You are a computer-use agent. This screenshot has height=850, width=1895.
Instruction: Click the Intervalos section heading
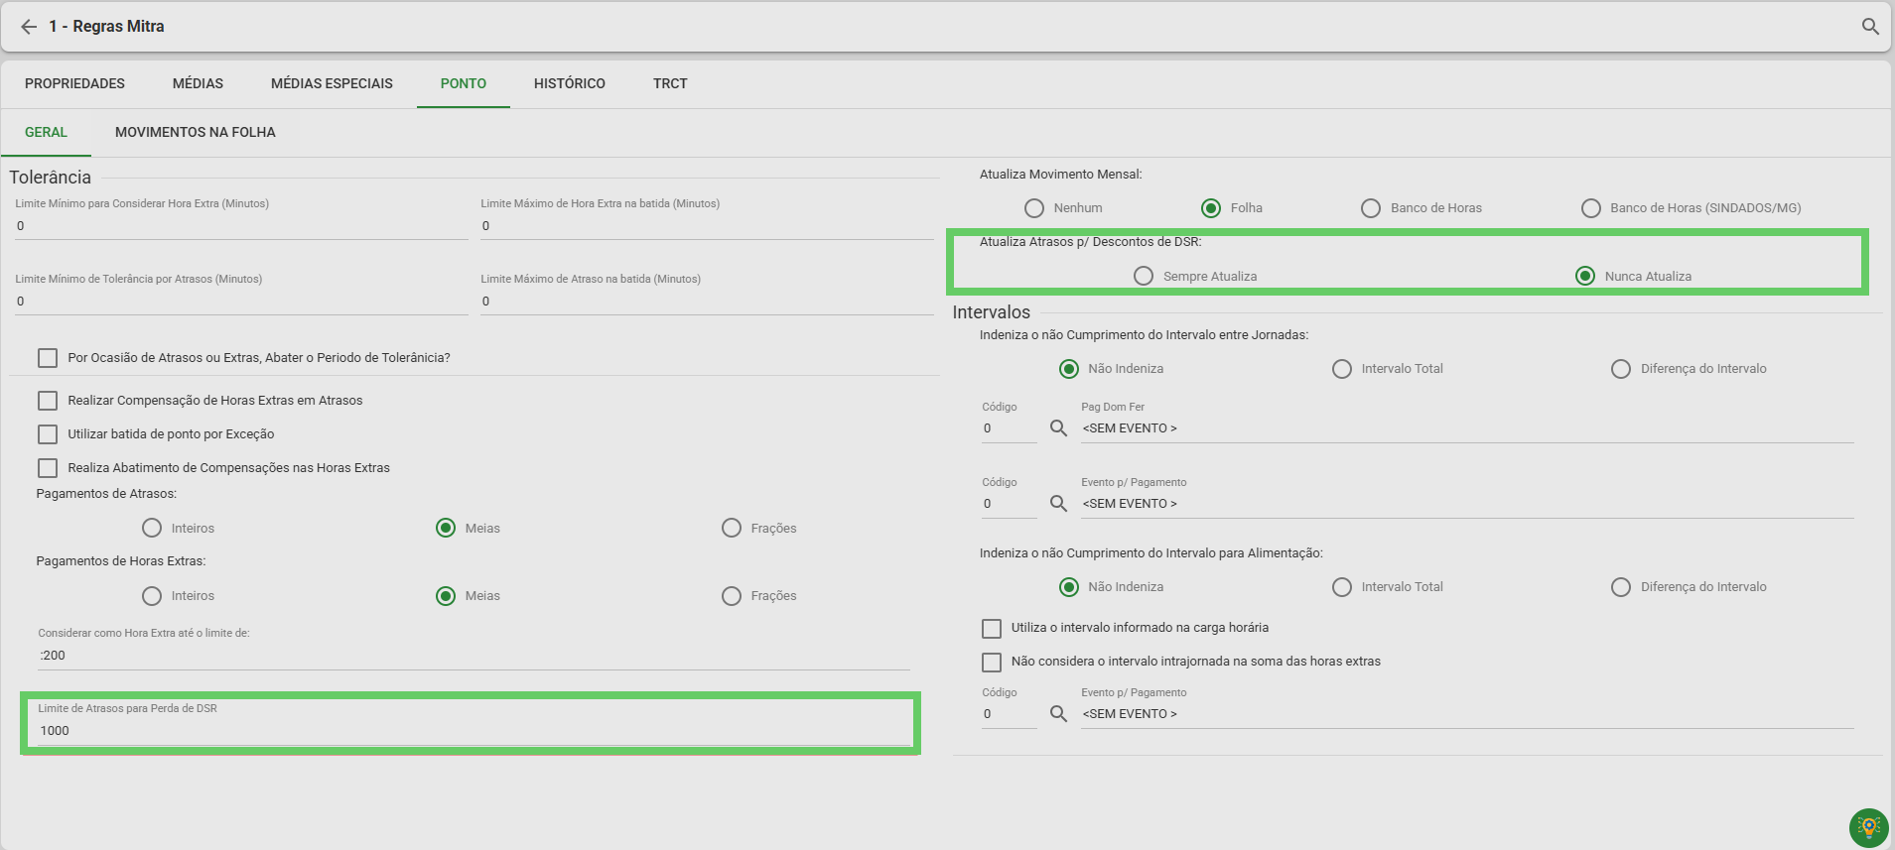click(992, 312)
